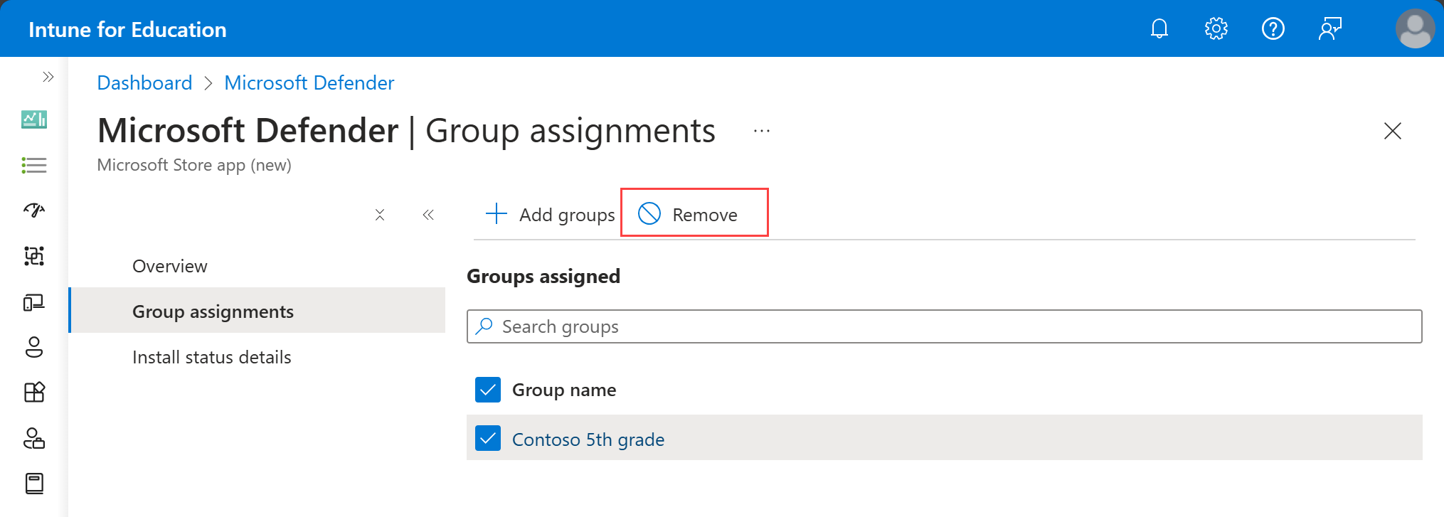Image resolution: width=1444 pixels, height=517 pixels.
Task: Click the Group name column header
Action: pos(564,390)
